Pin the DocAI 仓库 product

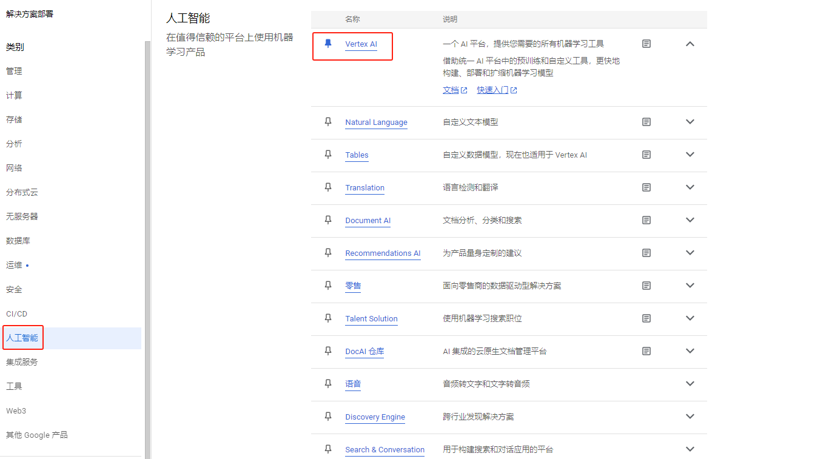328,351
